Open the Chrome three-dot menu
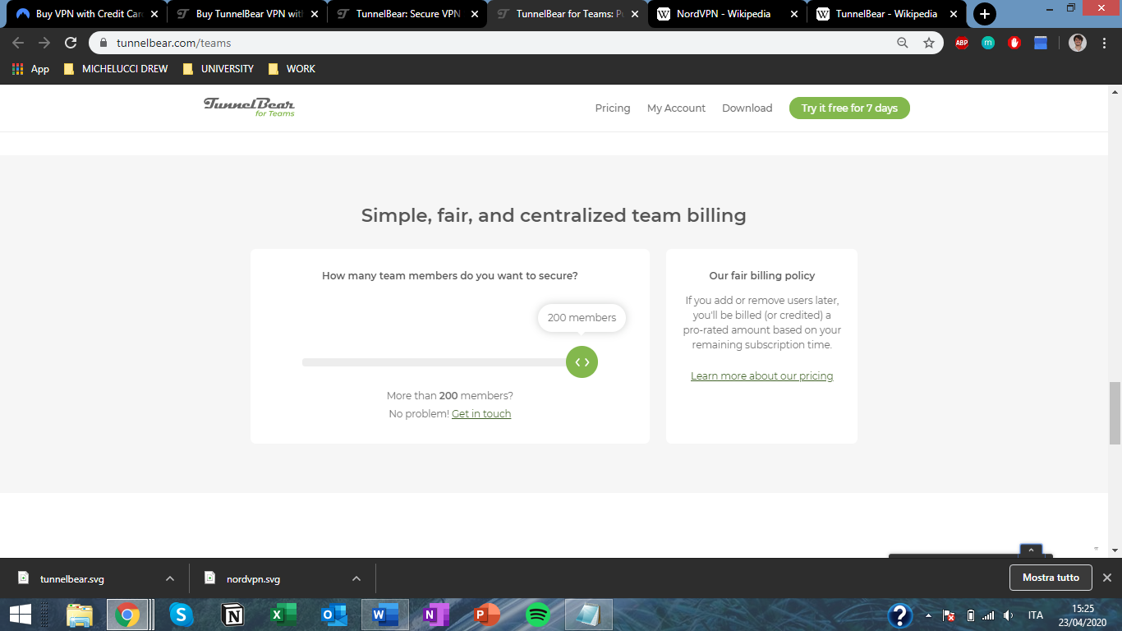This screenshot has width=1122, height=631. pyautogui.click(x=1105, y=43)
